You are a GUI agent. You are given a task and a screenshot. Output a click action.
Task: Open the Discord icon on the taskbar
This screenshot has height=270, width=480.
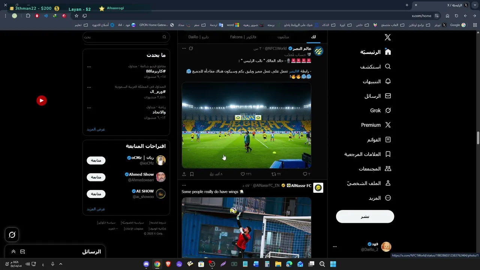click(x=146, y=264)
